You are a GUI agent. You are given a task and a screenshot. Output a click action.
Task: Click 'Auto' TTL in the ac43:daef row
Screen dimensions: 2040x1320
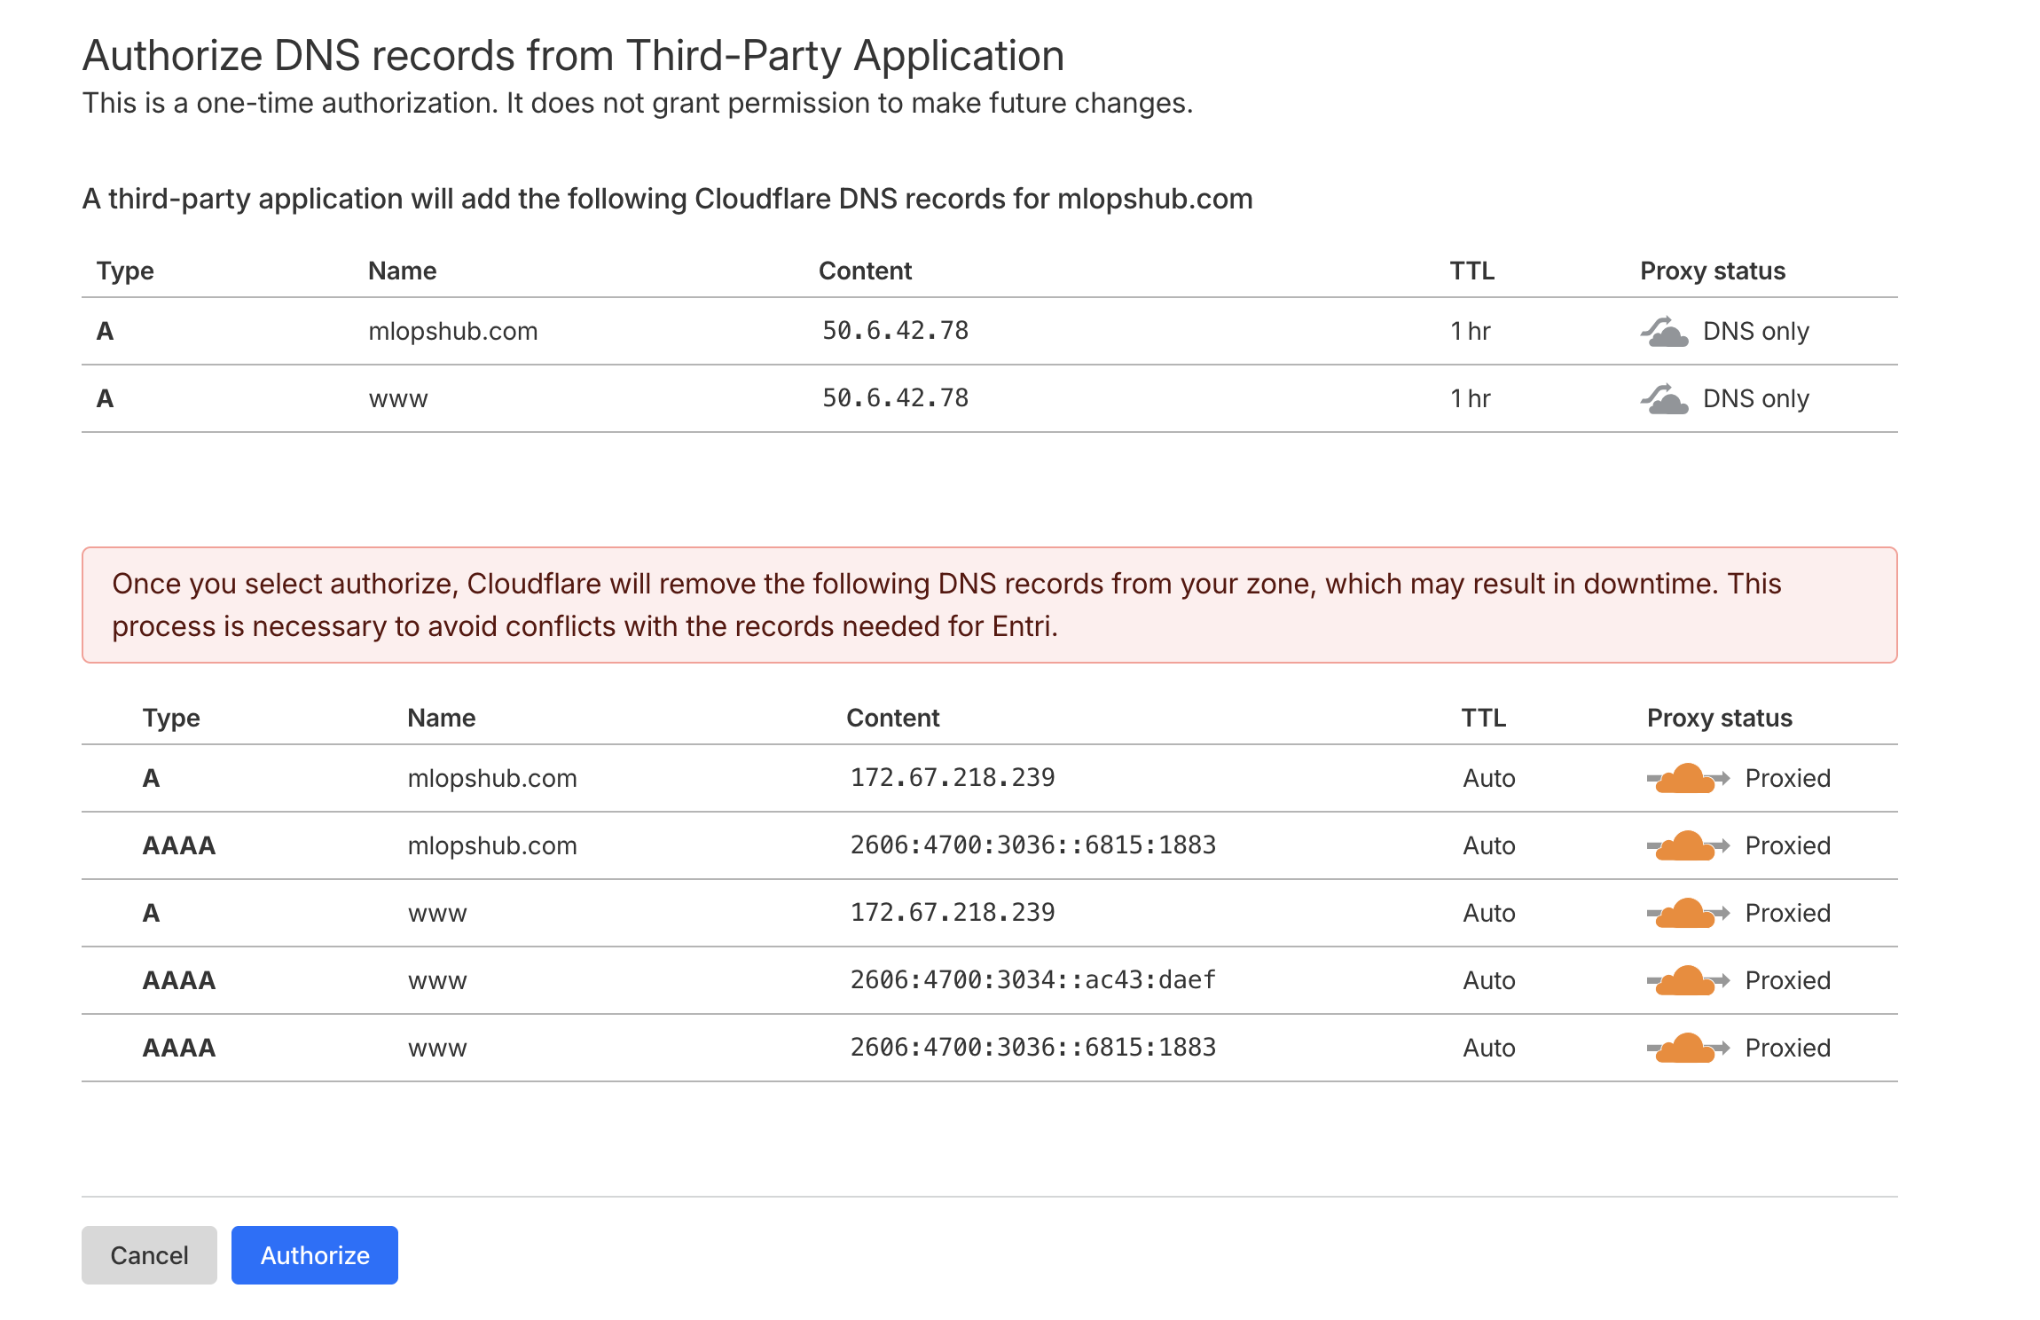click(1489, 980)
